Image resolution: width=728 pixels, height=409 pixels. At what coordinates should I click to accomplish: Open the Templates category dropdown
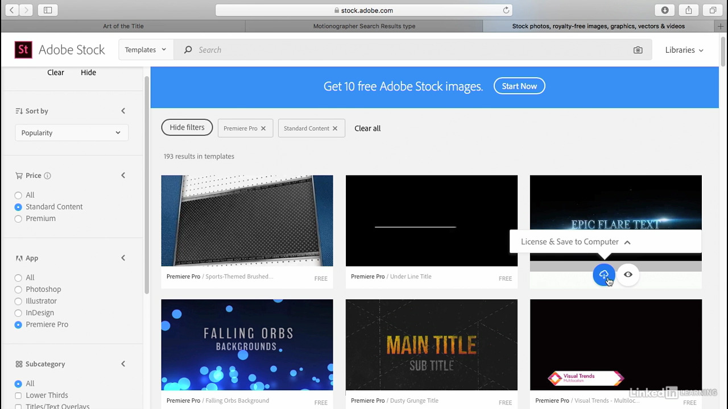tap(146, 50)
